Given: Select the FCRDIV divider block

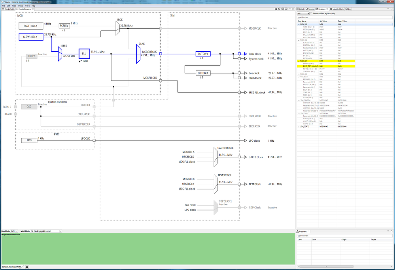Looking at the screenshot, I should point(64,26).
